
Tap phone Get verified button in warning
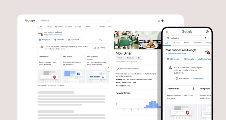click(183, 79)
